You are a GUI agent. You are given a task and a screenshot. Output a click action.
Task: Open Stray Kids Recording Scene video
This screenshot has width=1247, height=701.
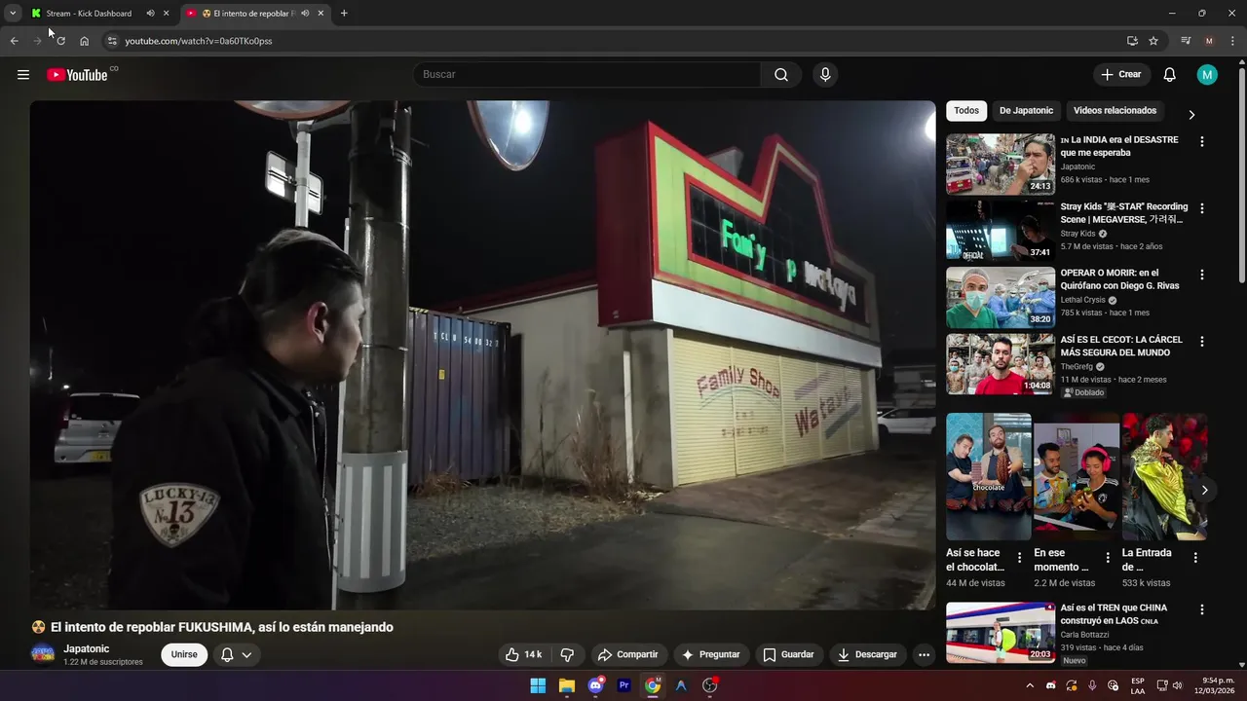pos(1001,231)
